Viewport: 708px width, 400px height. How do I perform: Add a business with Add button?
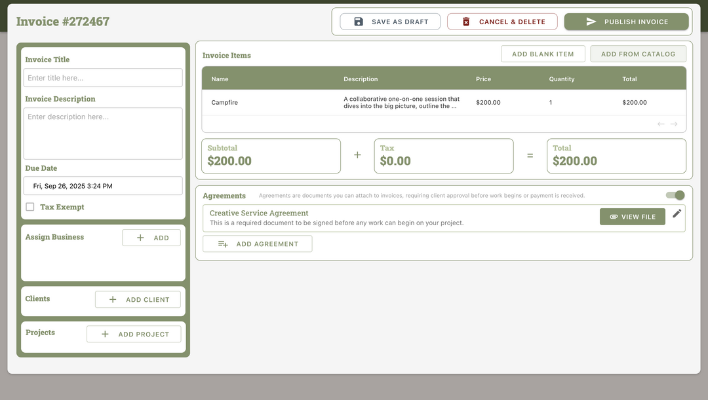pyautogui.click(x=151, y=238)
